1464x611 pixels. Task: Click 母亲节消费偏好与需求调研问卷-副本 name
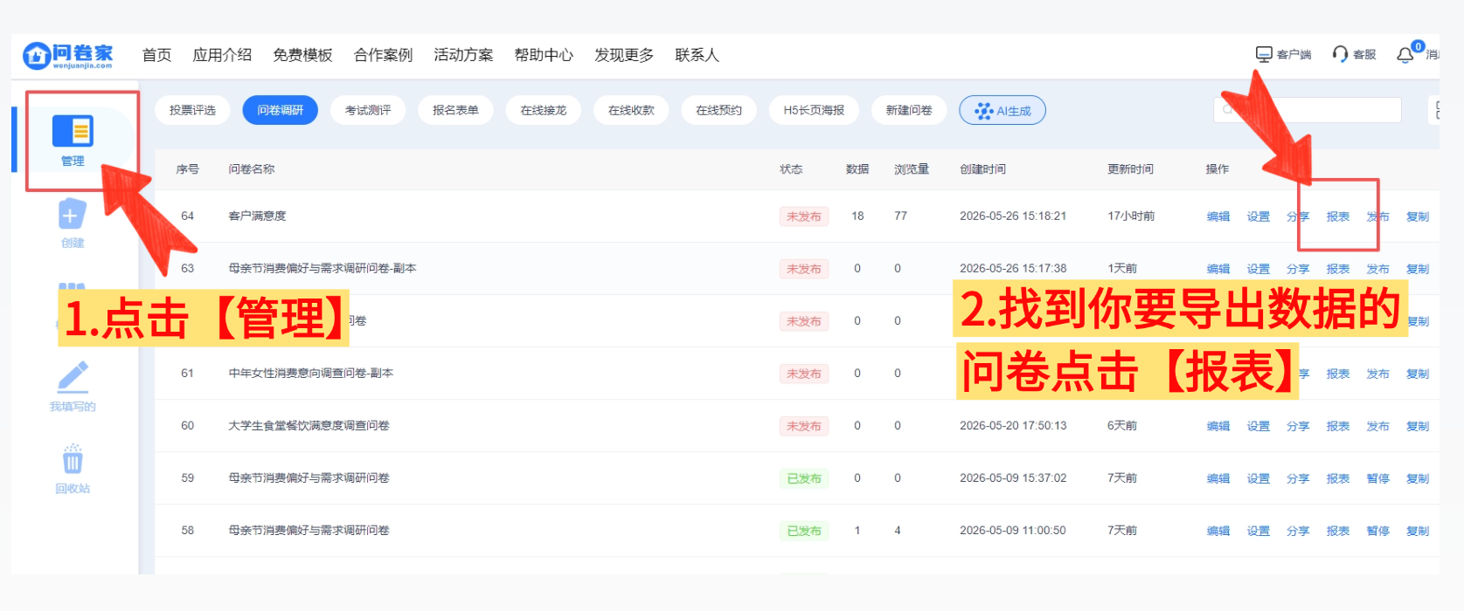pyautogui.click(x=323, y=268)
